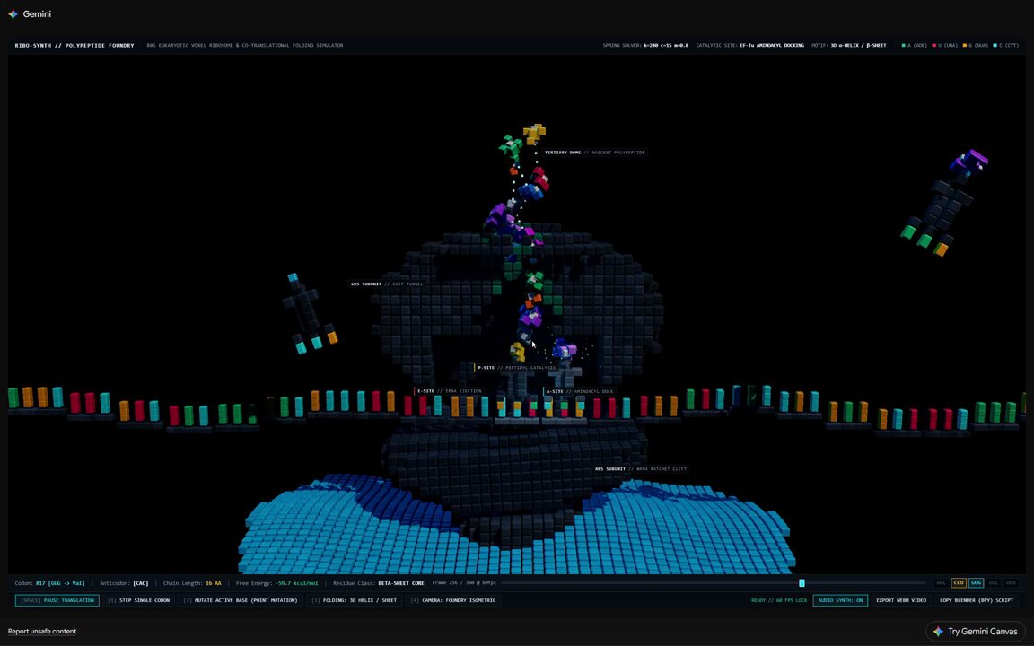Viewport: 1034px width, 646px height.
Task: Click the floating tRNA left of the ribosome
Action: pyautogui.click(x=308, y=315)
